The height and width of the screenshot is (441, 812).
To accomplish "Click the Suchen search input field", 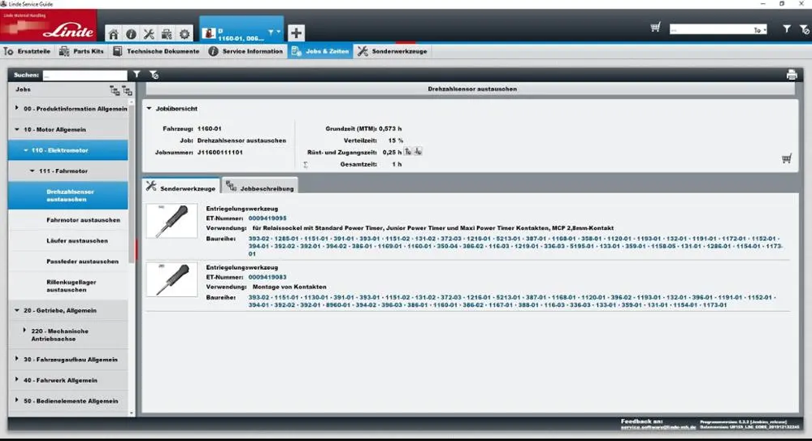I will click(85, 75).
